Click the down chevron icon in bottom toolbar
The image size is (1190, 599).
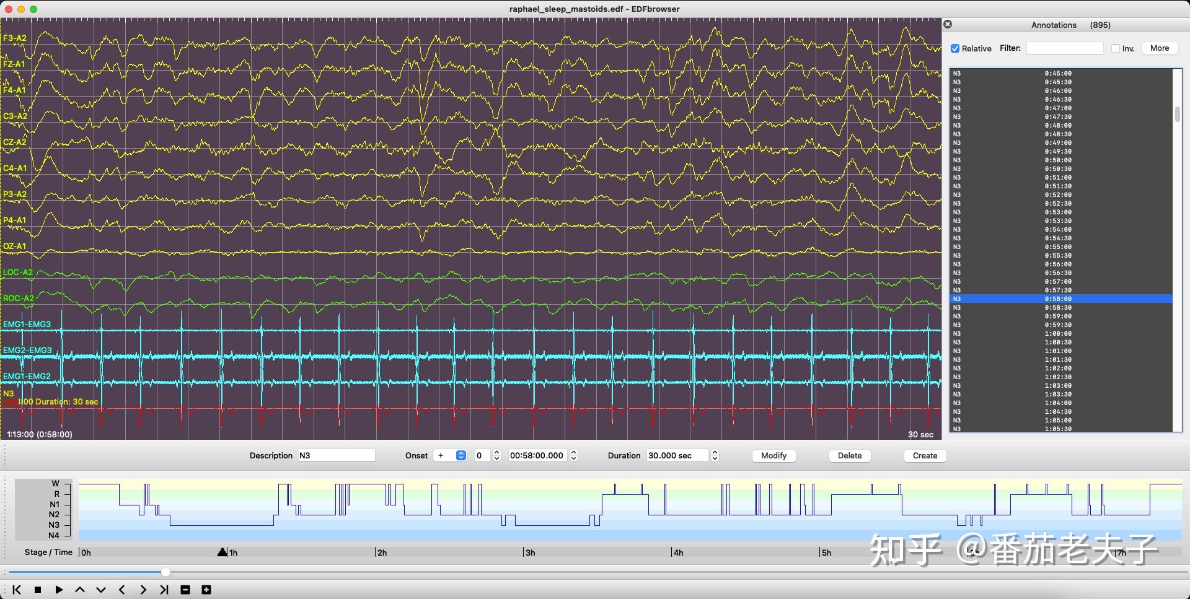coord(101,590)
